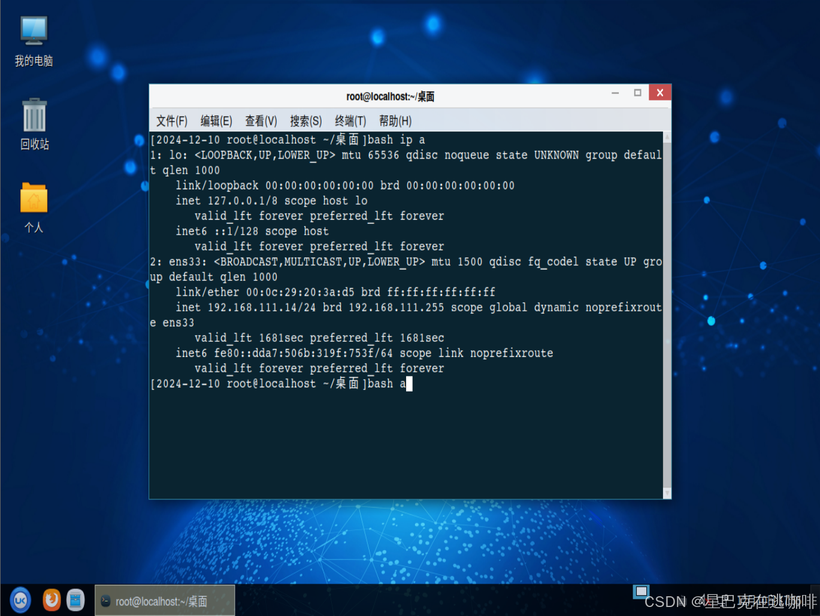Click scrollbar down arrow in terminal
This screenshot has height=616, width=820.
pyautogui.click(x=667, y=493)
